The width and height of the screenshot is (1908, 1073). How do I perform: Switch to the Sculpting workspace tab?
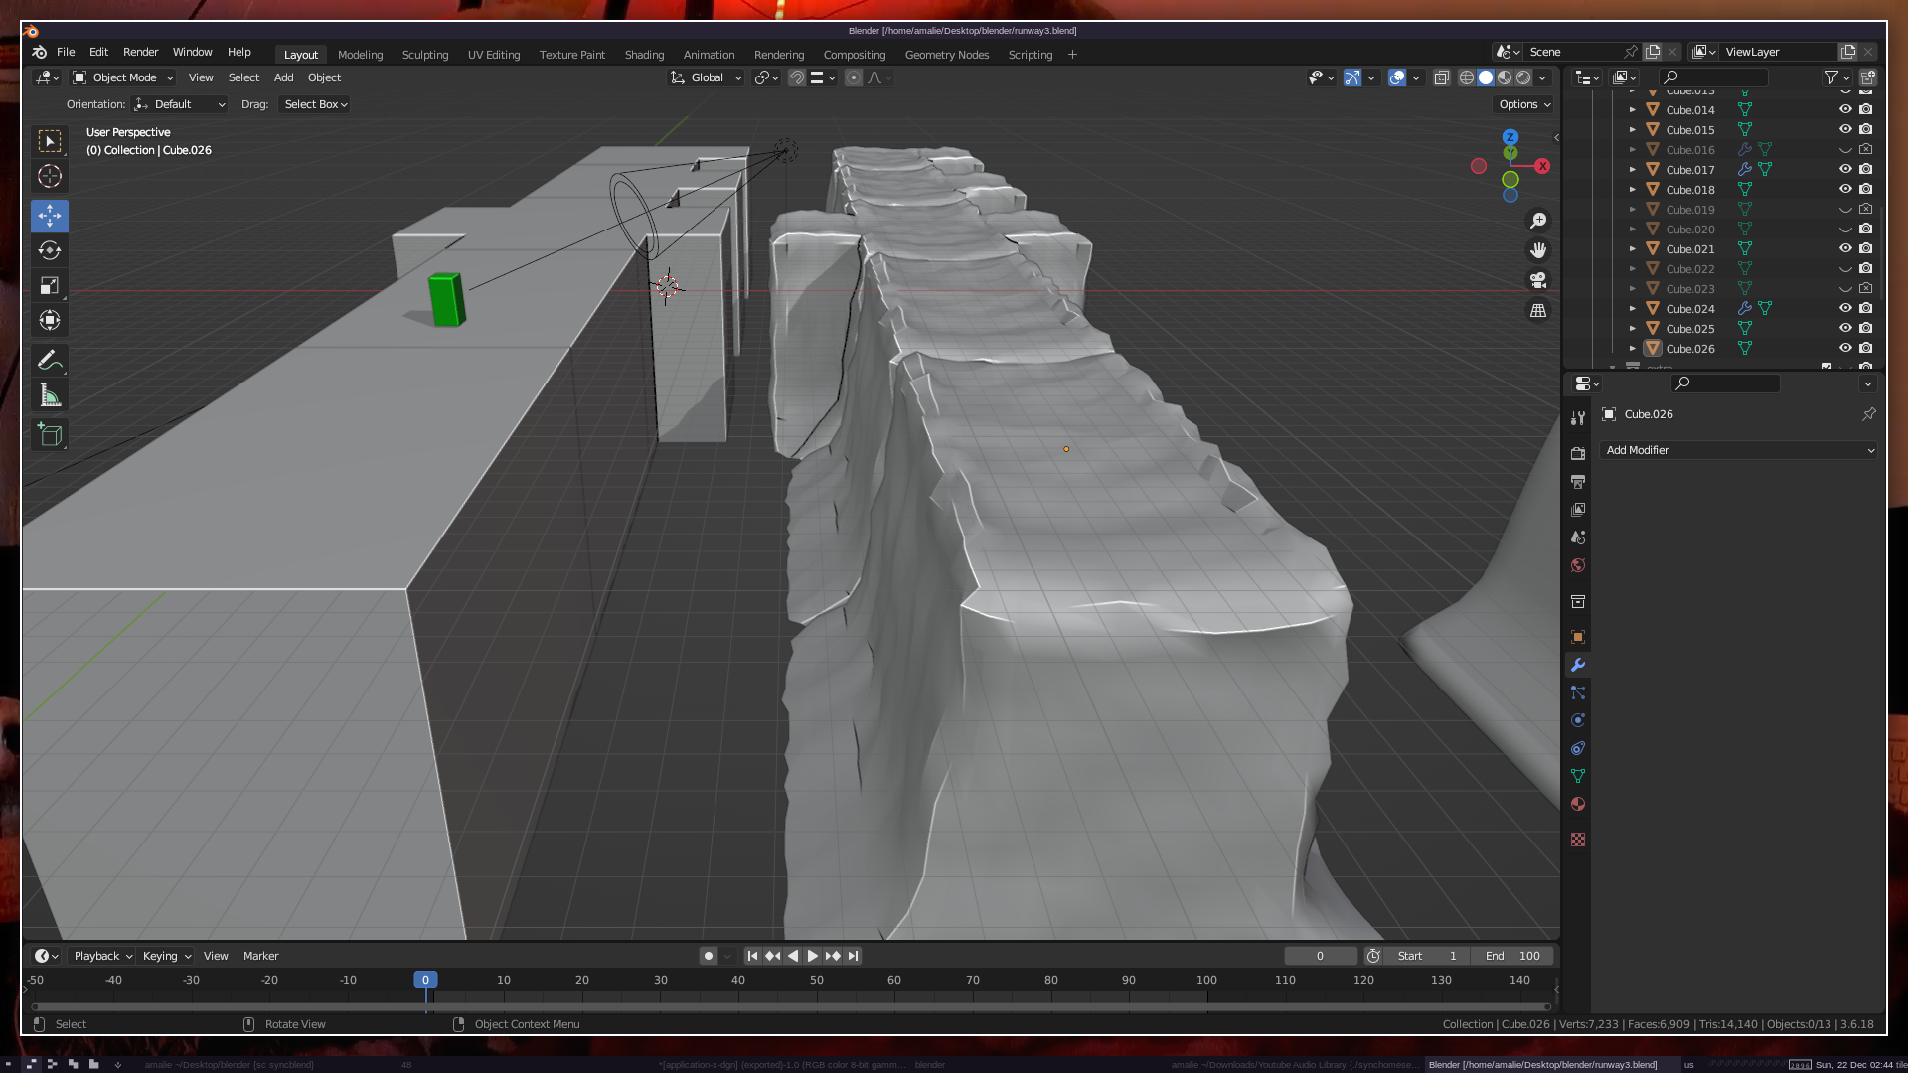(x=424, y=55)
